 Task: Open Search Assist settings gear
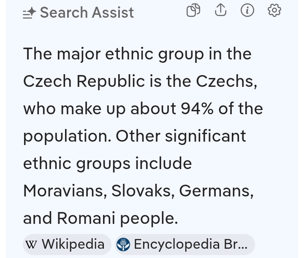point(274,11)
